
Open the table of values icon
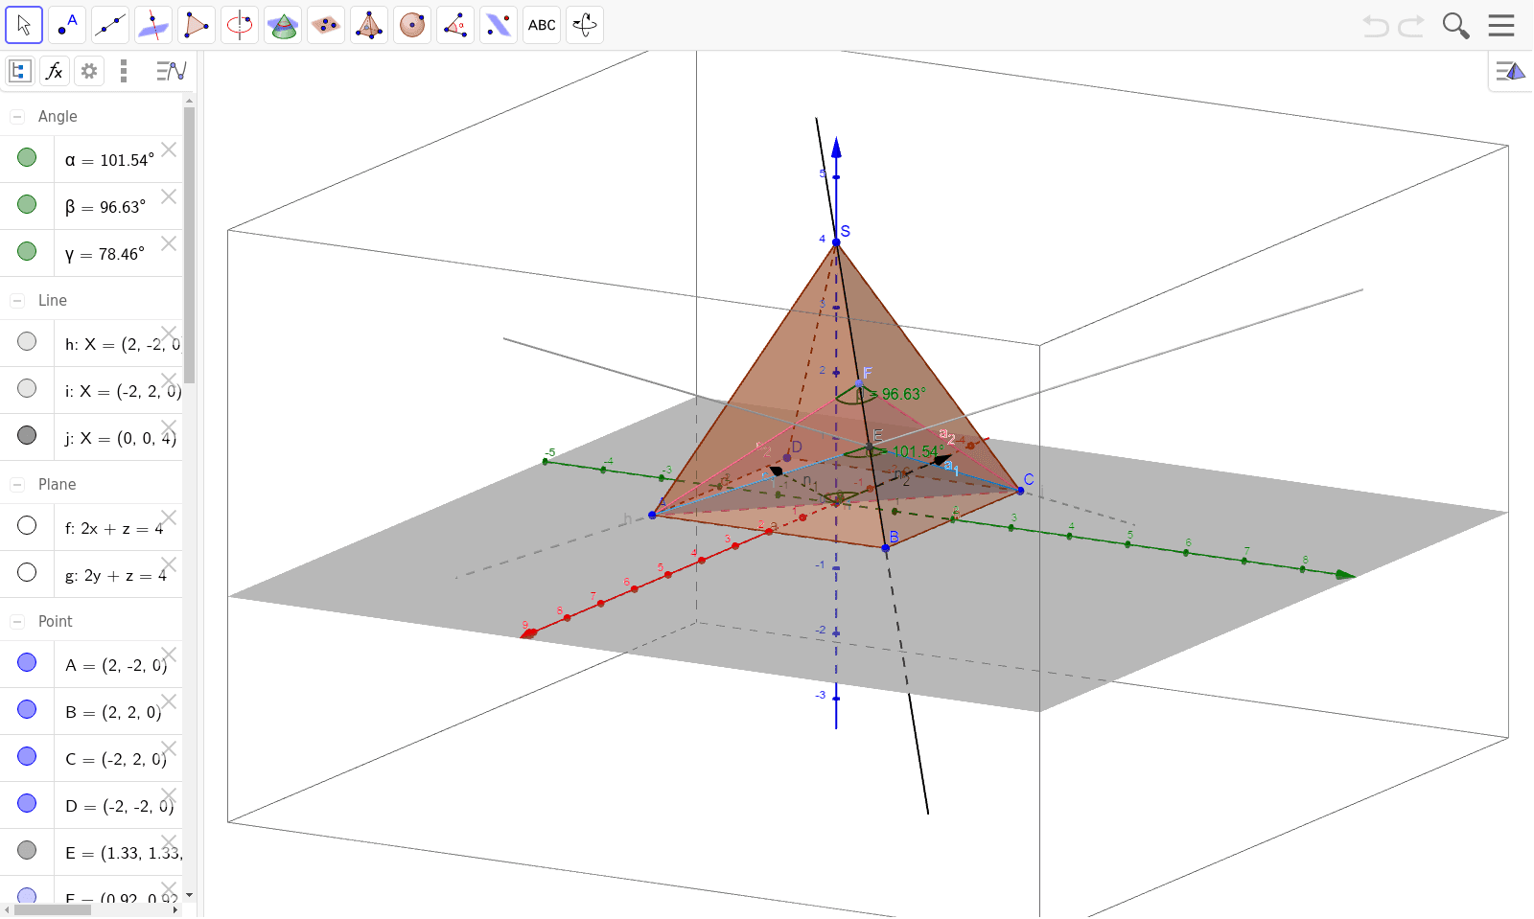coord(171,71)
